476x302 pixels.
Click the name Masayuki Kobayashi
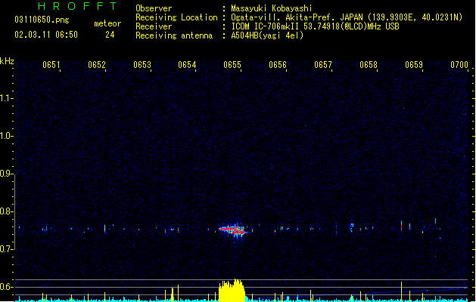click(x=272, y=8)
